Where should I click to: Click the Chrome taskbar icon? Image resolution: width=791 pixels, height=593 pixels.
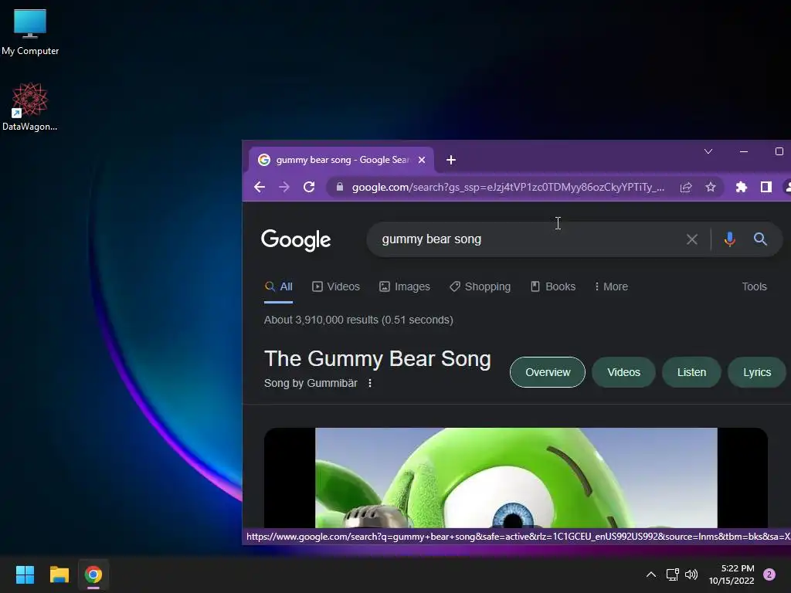93,574
